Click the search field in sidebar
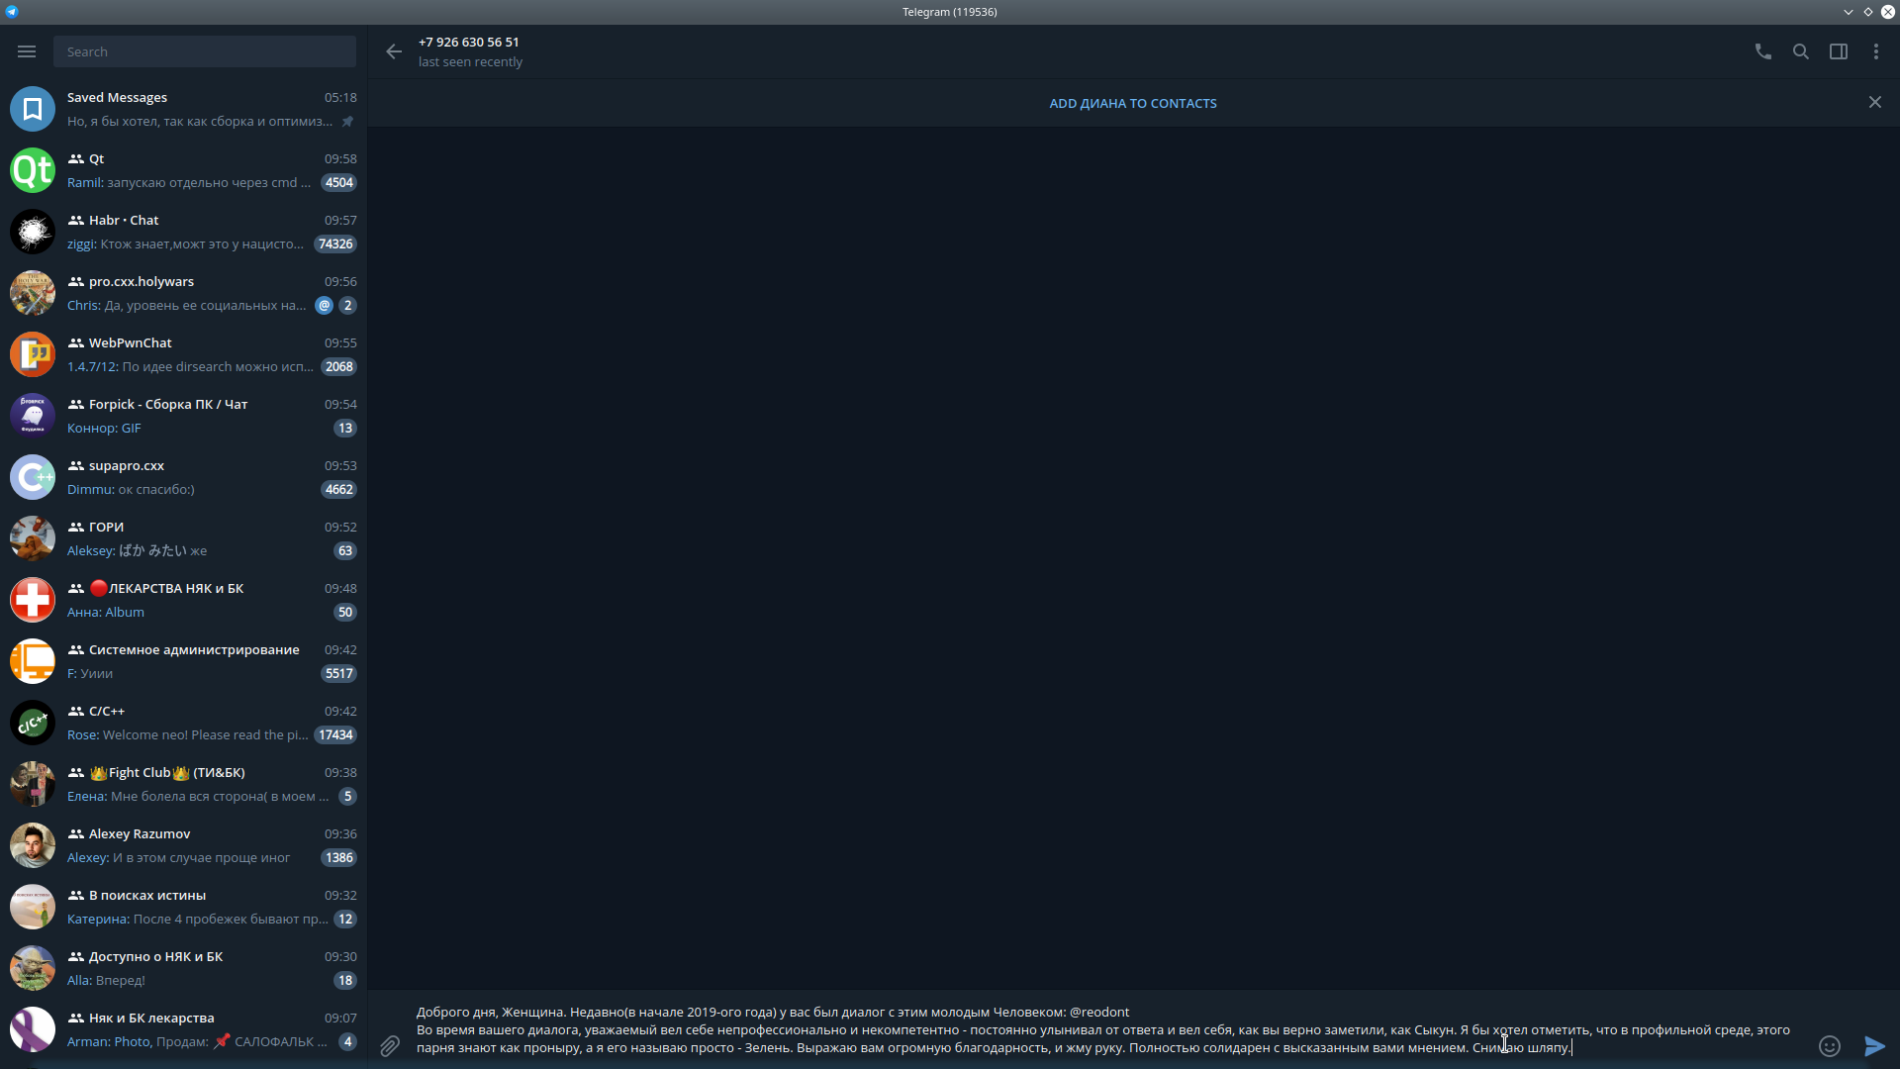 coord(205,51)
